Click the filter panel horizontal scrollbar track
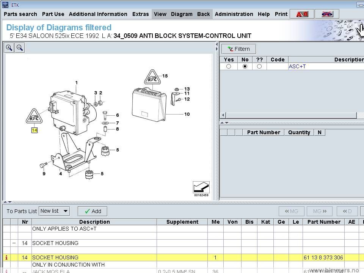 [x=291, y=115]
